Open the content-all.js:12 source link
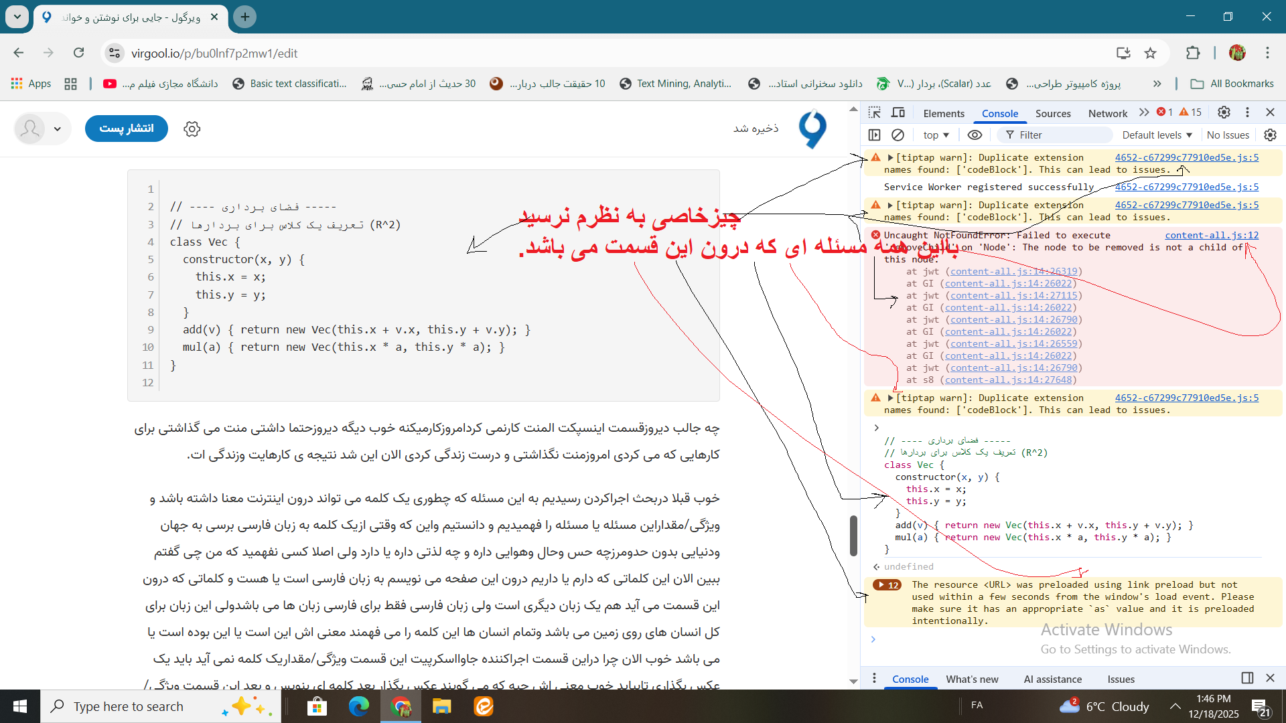The width and height of the screenshot is (1286, 723). click(x=1211, y=235)
